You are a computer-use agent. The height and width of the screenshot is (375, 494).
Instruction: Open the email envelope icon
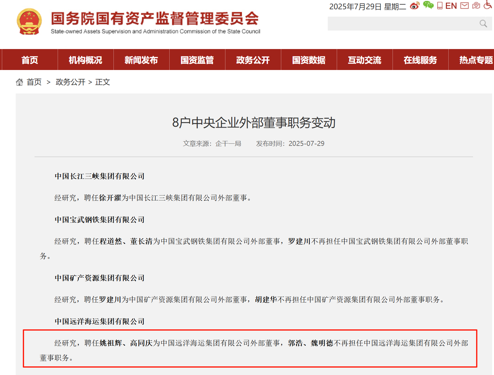click(x=464, y=6)
